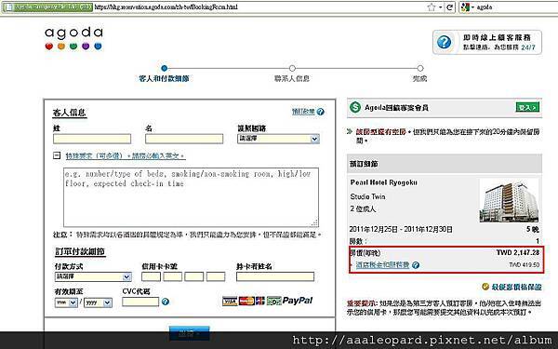The width and height of the screenshot is (558, 349).
Task: Click the Google search engine icon
Action: 465,7
